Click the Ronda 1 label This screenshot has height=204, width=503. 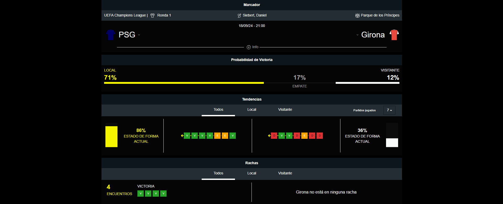pos(164,15)
